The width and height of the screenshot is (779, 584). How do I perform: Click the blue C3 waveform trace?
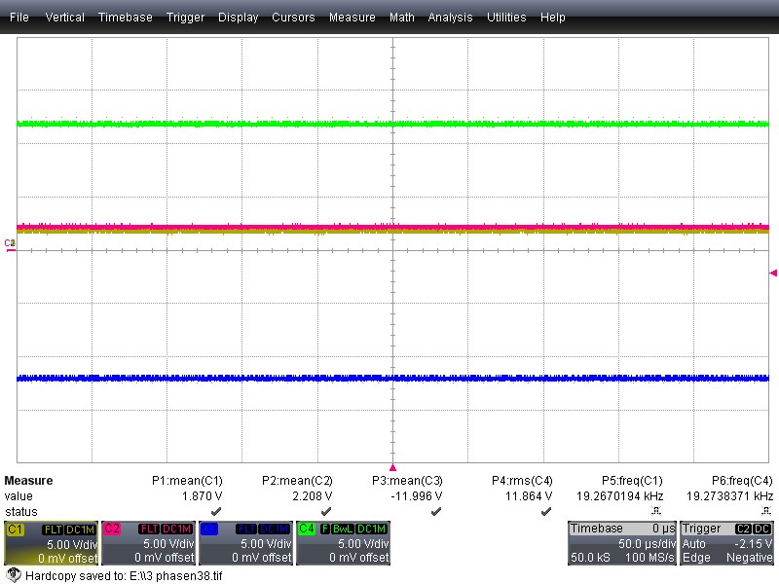(x=392, y=378)
